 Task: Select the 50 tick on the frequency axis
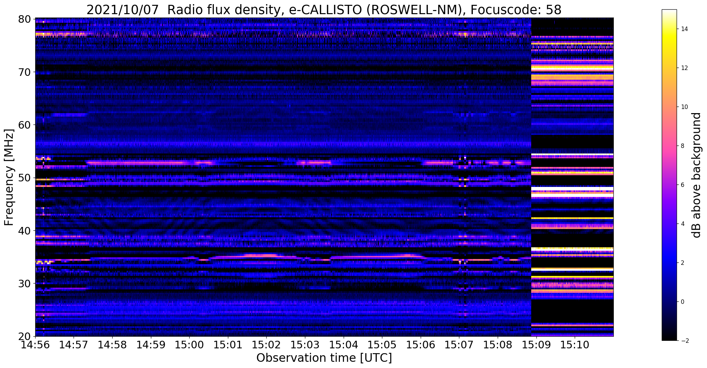(25, 178)
